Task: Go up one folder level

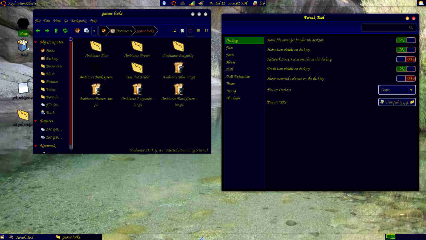Action: tap(56, 31)
